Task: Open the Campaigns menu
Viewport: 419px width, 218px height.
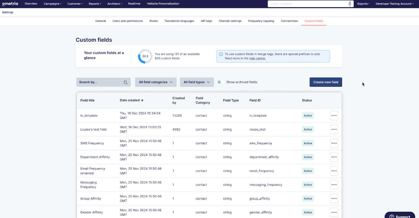Action: click(52, 4)
